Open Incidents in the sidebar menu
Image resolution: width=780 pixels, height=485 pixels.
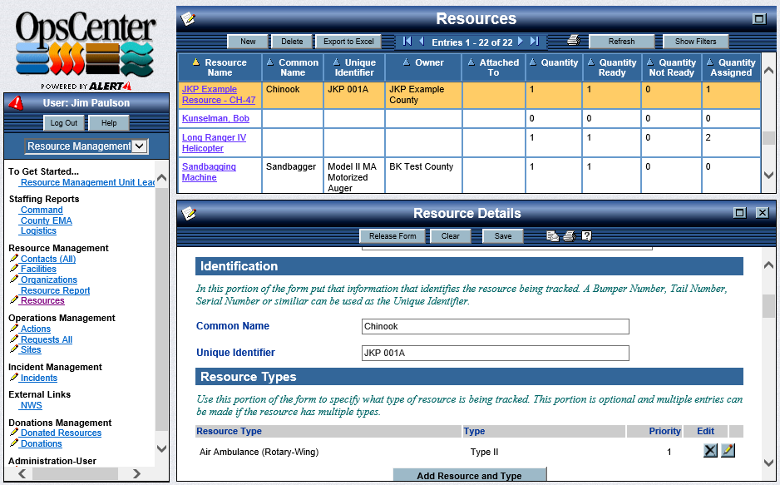39,378
